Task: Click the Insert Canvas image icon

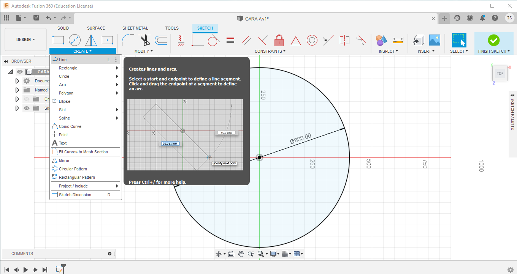Action: pos(435,40)
